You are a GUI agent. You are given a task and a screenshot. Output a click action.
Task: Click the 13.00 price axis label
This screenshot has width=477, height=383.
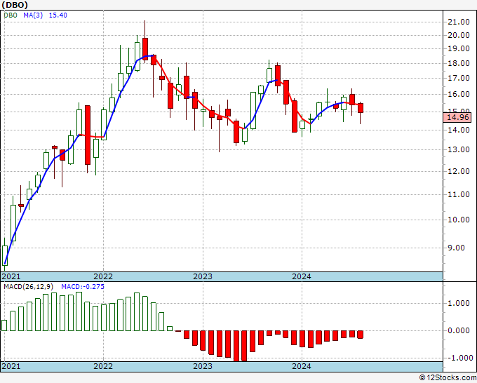pos(459,149)
